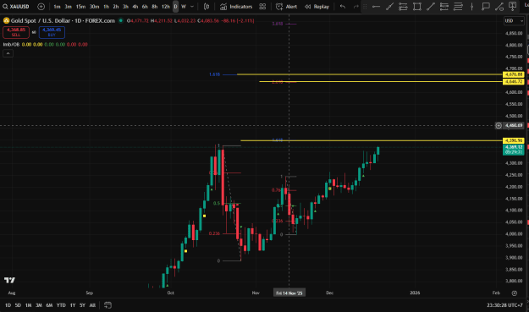Select the vertical line drawing tool

pyautogui.click(x=471, y=7)
